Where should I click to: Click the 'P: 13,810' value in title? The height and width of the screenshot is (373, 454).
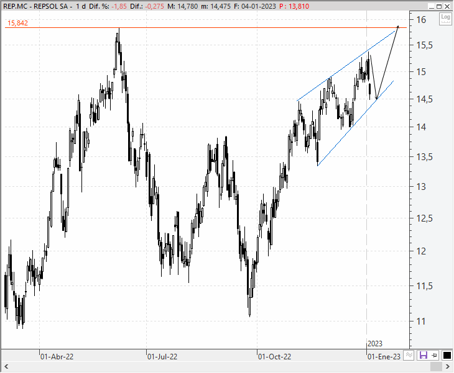294,6
